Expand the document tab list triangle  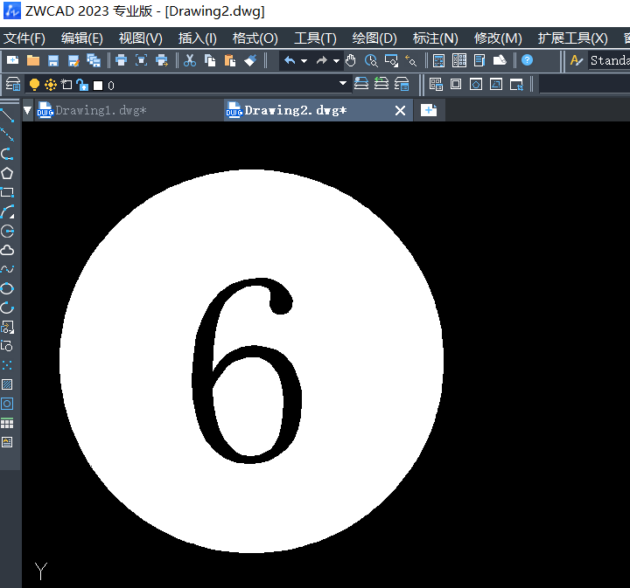27,110
